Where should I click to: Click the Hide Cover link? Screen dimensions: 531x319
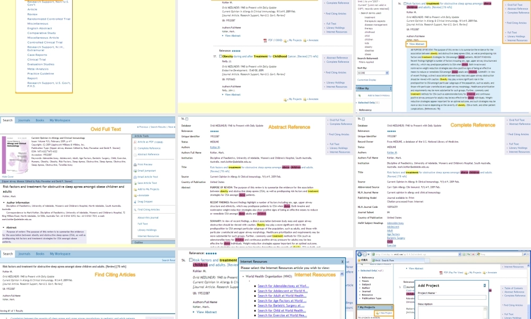point(8,177)
